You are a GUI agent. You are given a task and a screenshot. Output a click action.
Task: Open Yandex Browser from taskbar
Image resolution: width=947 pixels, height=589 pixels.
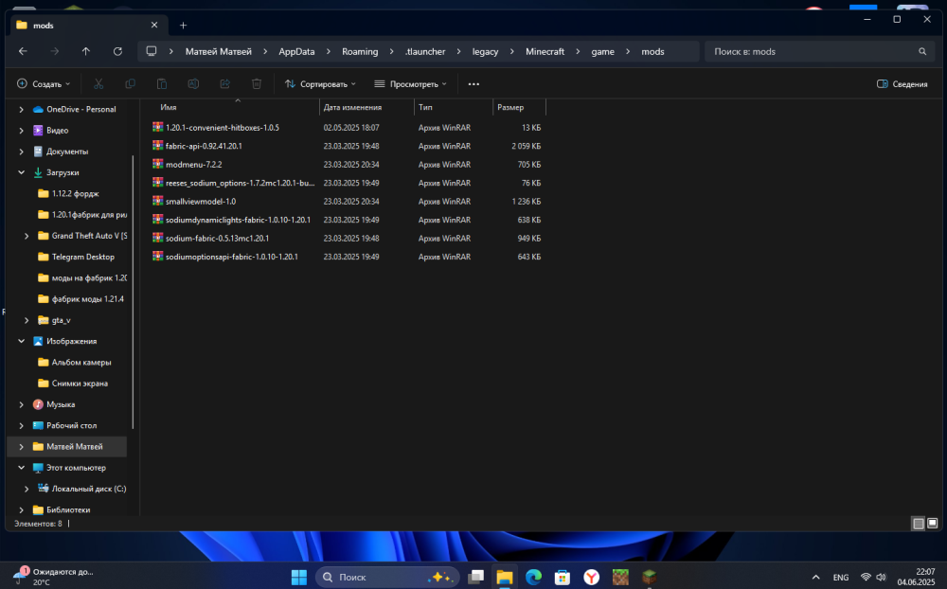pyautogui.click(x=591, y=577)
